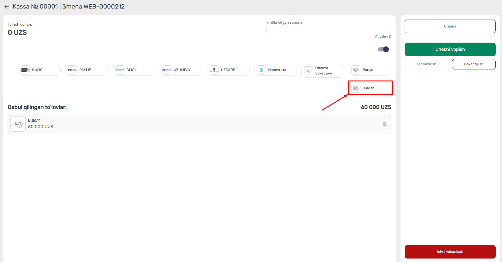Click the Kiritilayotgan summa input field
Image resolution: width=502 pixels, height=262 pixels.
(328, 30)
